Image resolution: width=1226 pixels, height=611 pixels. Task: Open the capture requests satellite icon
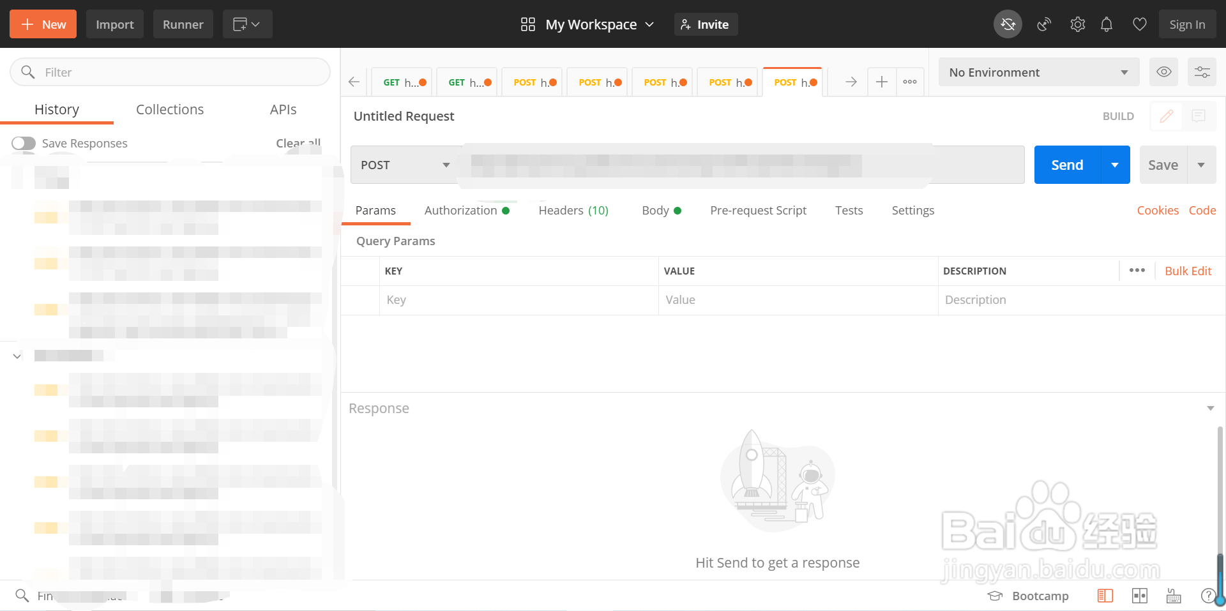click(1044, 24)
